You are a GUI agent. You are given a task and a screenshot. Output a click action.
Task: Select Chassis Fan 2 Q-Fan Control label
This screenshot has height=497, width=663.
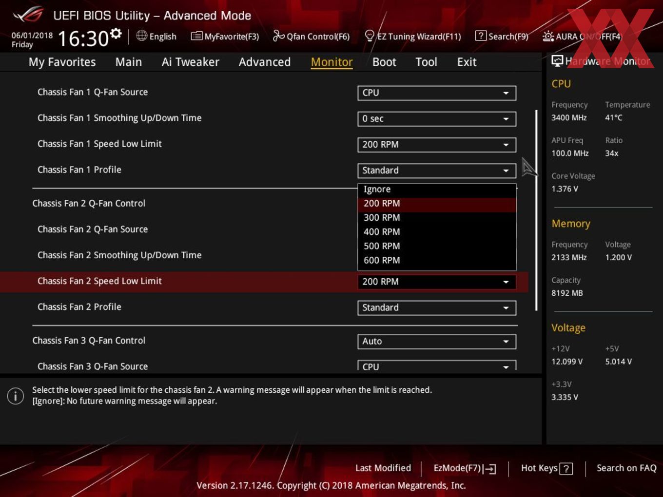pyautogui.click(x=89, y=203)
